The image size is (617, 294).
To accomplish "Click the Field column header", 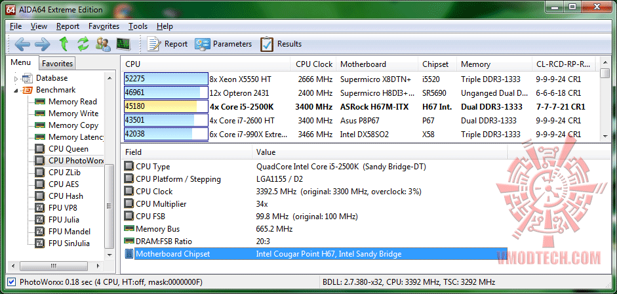I will point(186,152).
